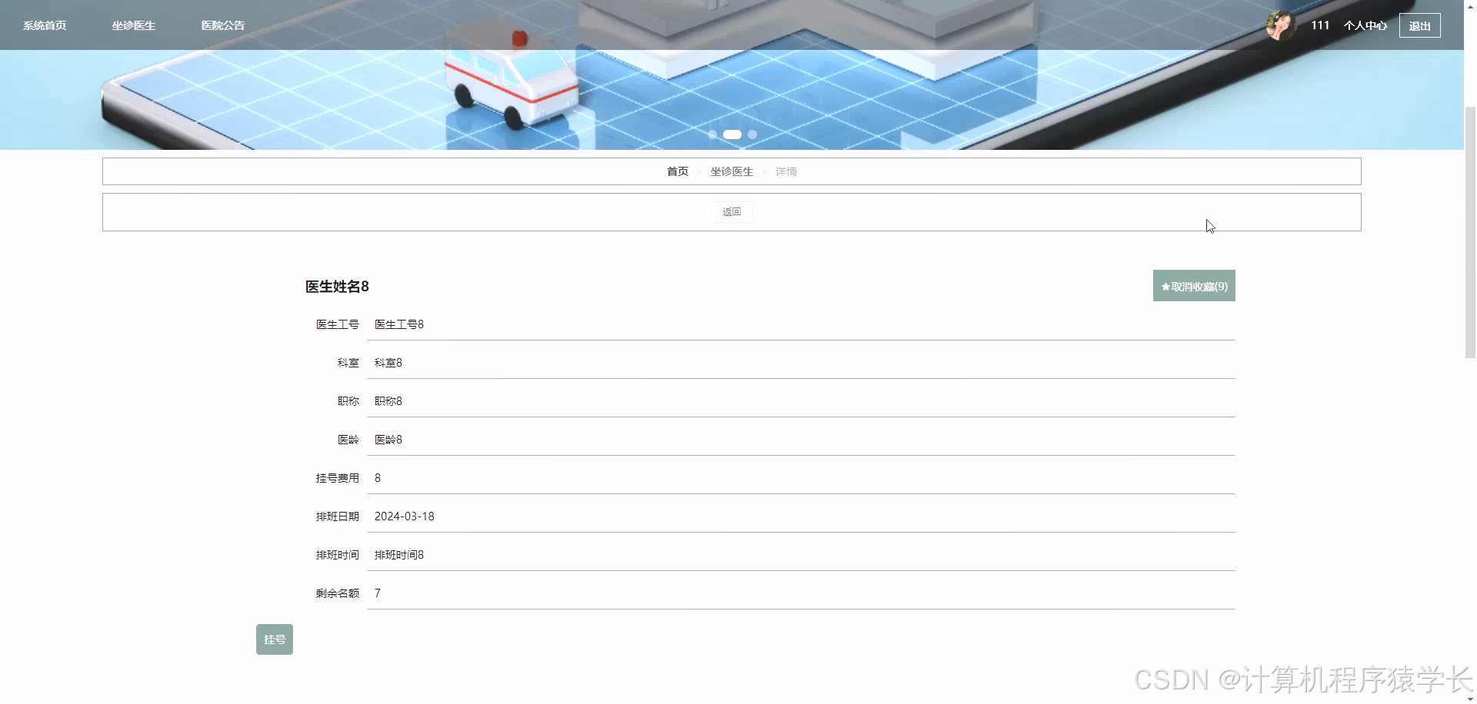The image size is (1477, 704).
Task: Open 个人中心 personal center
Action: click(1365, 25)
